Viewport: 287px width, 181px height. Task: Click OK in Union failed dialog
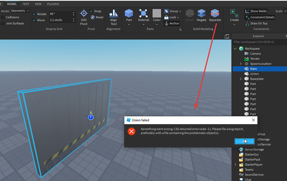(245, 141)
